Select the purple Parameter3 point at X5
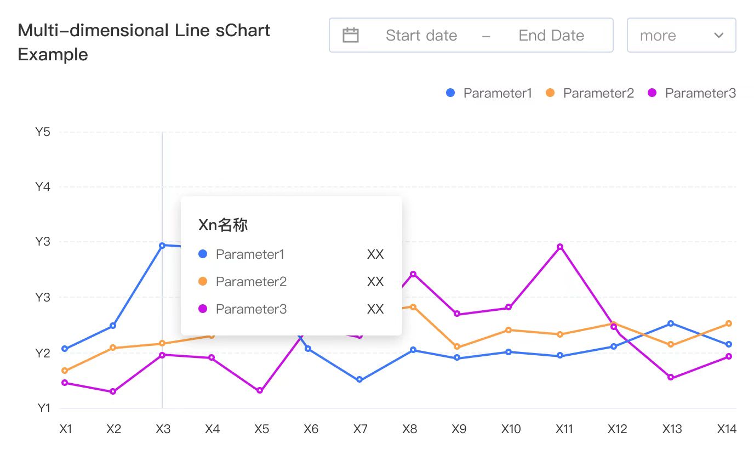 (260, 391)
